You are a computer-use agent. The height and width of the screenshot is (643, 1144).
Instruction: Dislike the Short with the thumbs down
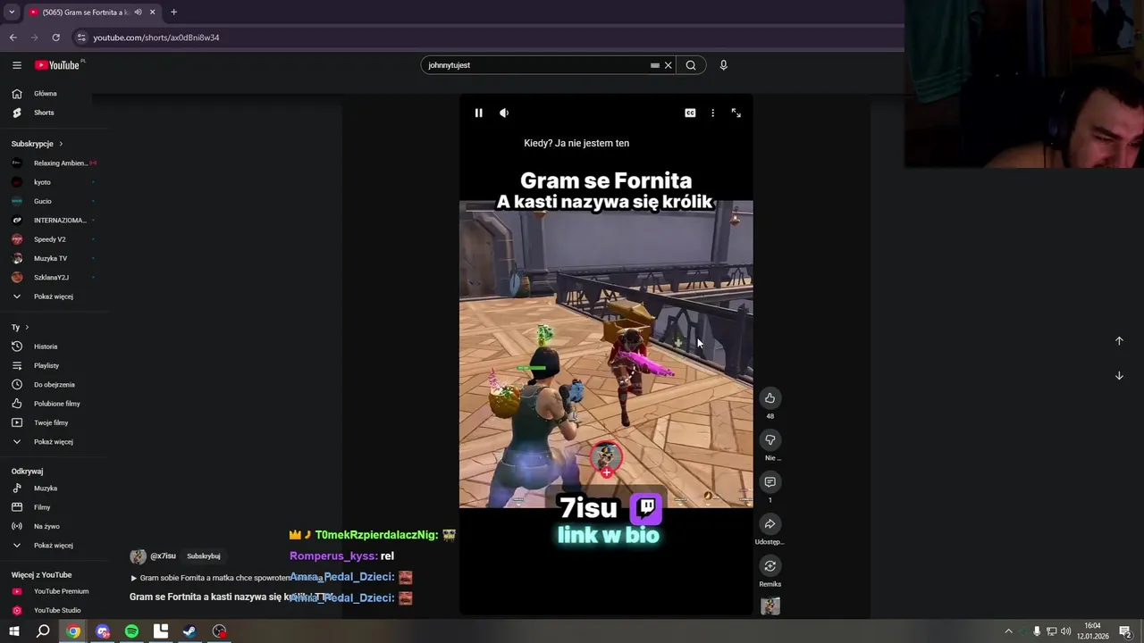(x=770, y=439)
